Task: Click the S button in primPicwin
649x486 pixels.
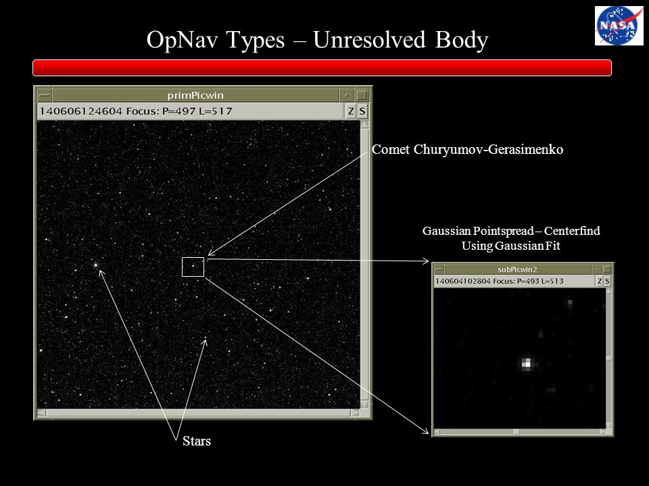Action: 362,111
